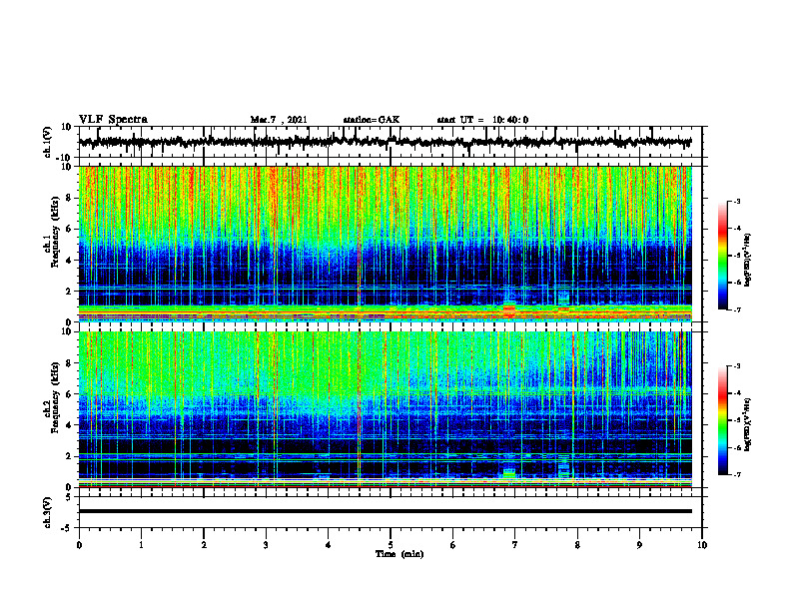
Task: Click the "station=GAK" header text
Action: coord(372,120)
